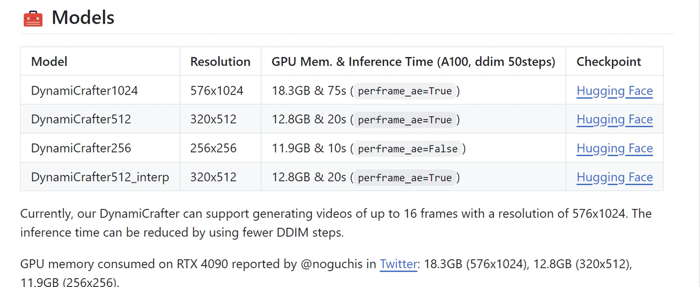Click the Checkpoint column header
The height and width of the screenshot is (287, 700).
click(x=608, y=62)
